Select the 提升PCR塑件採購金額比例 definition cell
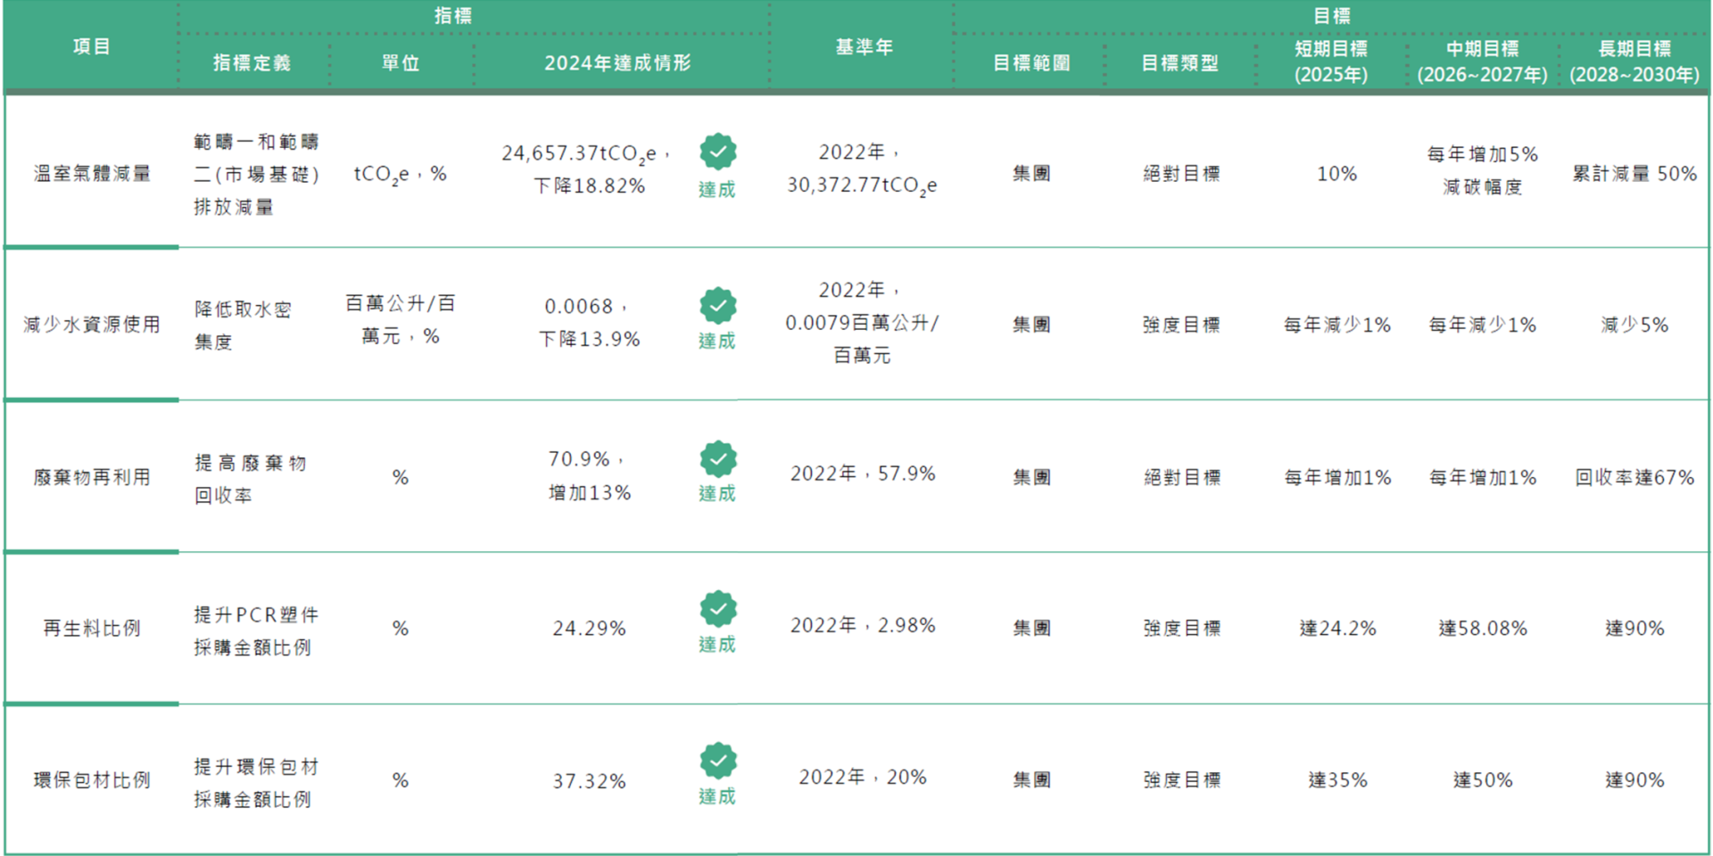The image size is (1713, 856). 255,630
